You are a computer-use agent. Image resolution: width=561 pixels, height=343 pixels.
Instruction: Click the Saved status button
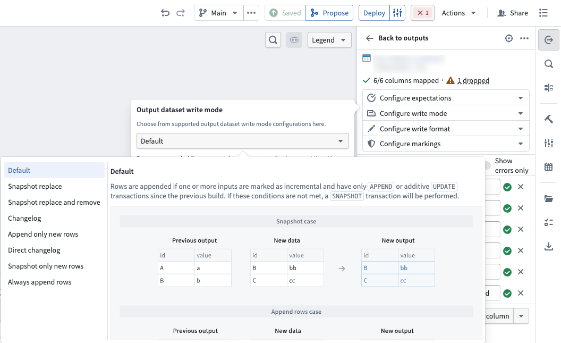pyautogui.click(x=285, y=13)
